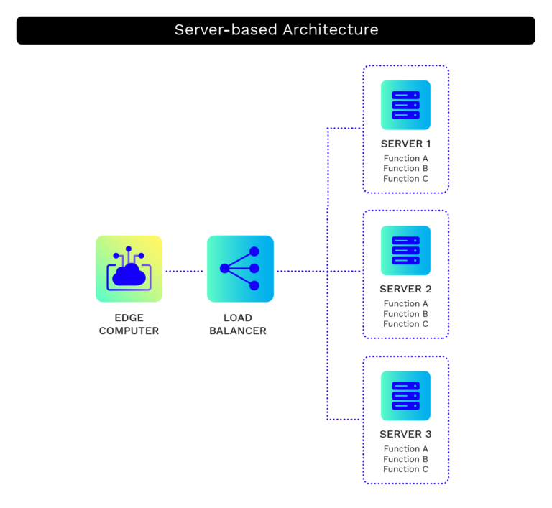Click Function A under Server 2
This screenshot has height=508, width=552.
405,303
